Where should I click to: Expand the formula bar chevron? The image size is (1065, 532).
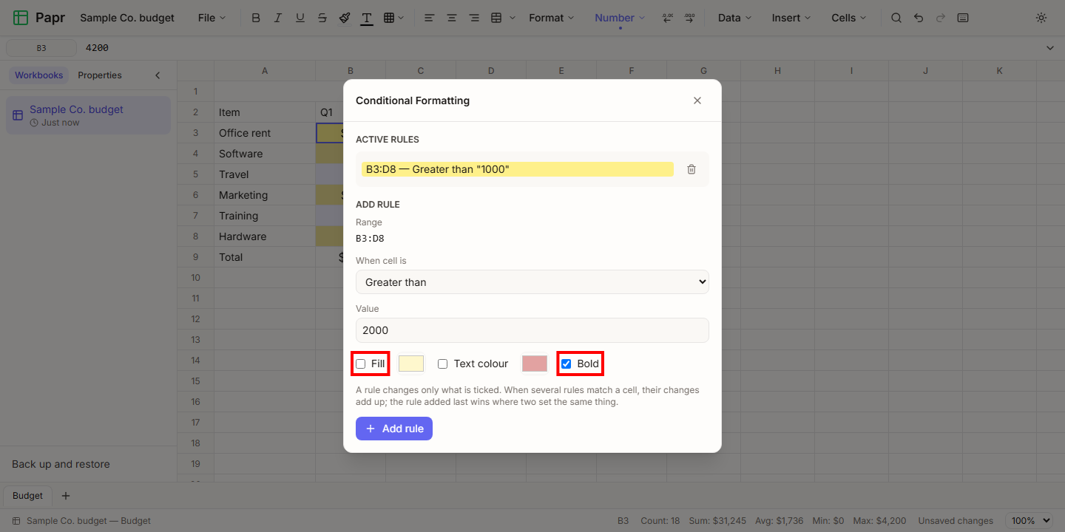click(x=1050, y=48)
